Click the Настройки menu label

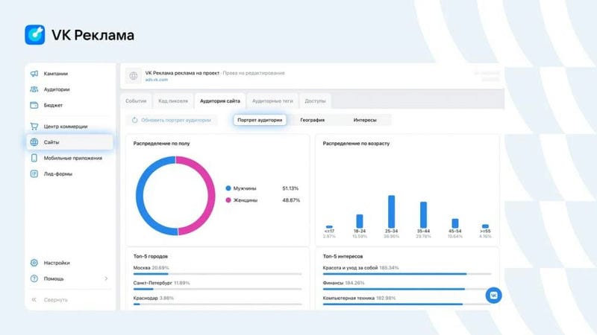tap(57, 263)
